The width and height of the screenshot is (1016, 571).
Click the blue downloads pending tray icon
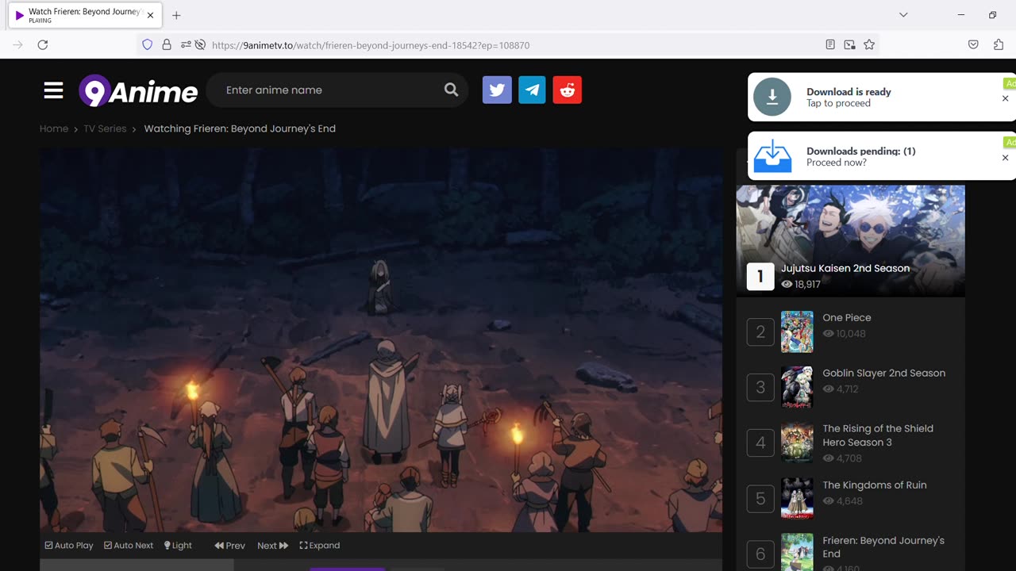coord(772,156)
